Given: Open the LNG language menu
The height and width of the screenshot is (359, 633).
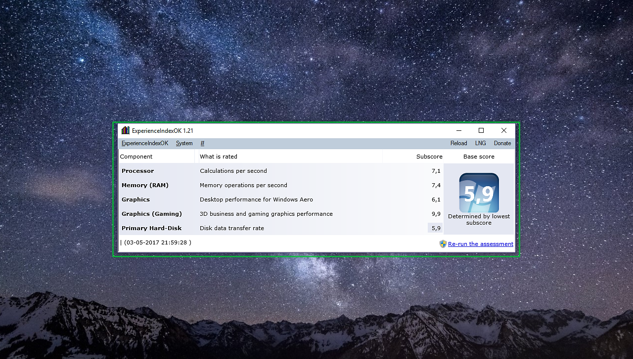Looking at the screenshot, I should tap(480, 143).
